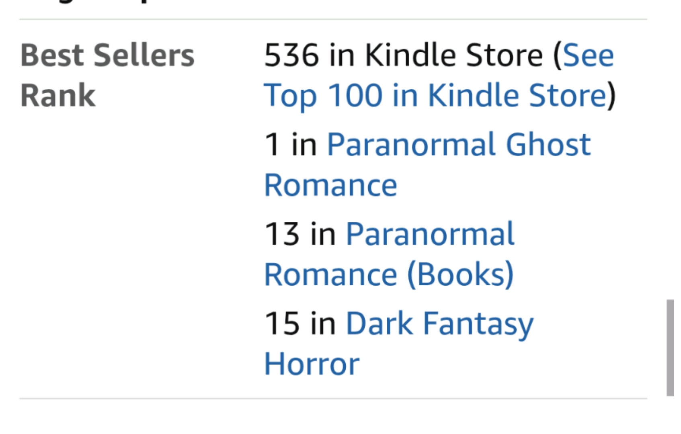Click the word Horror in the last link

312,364
